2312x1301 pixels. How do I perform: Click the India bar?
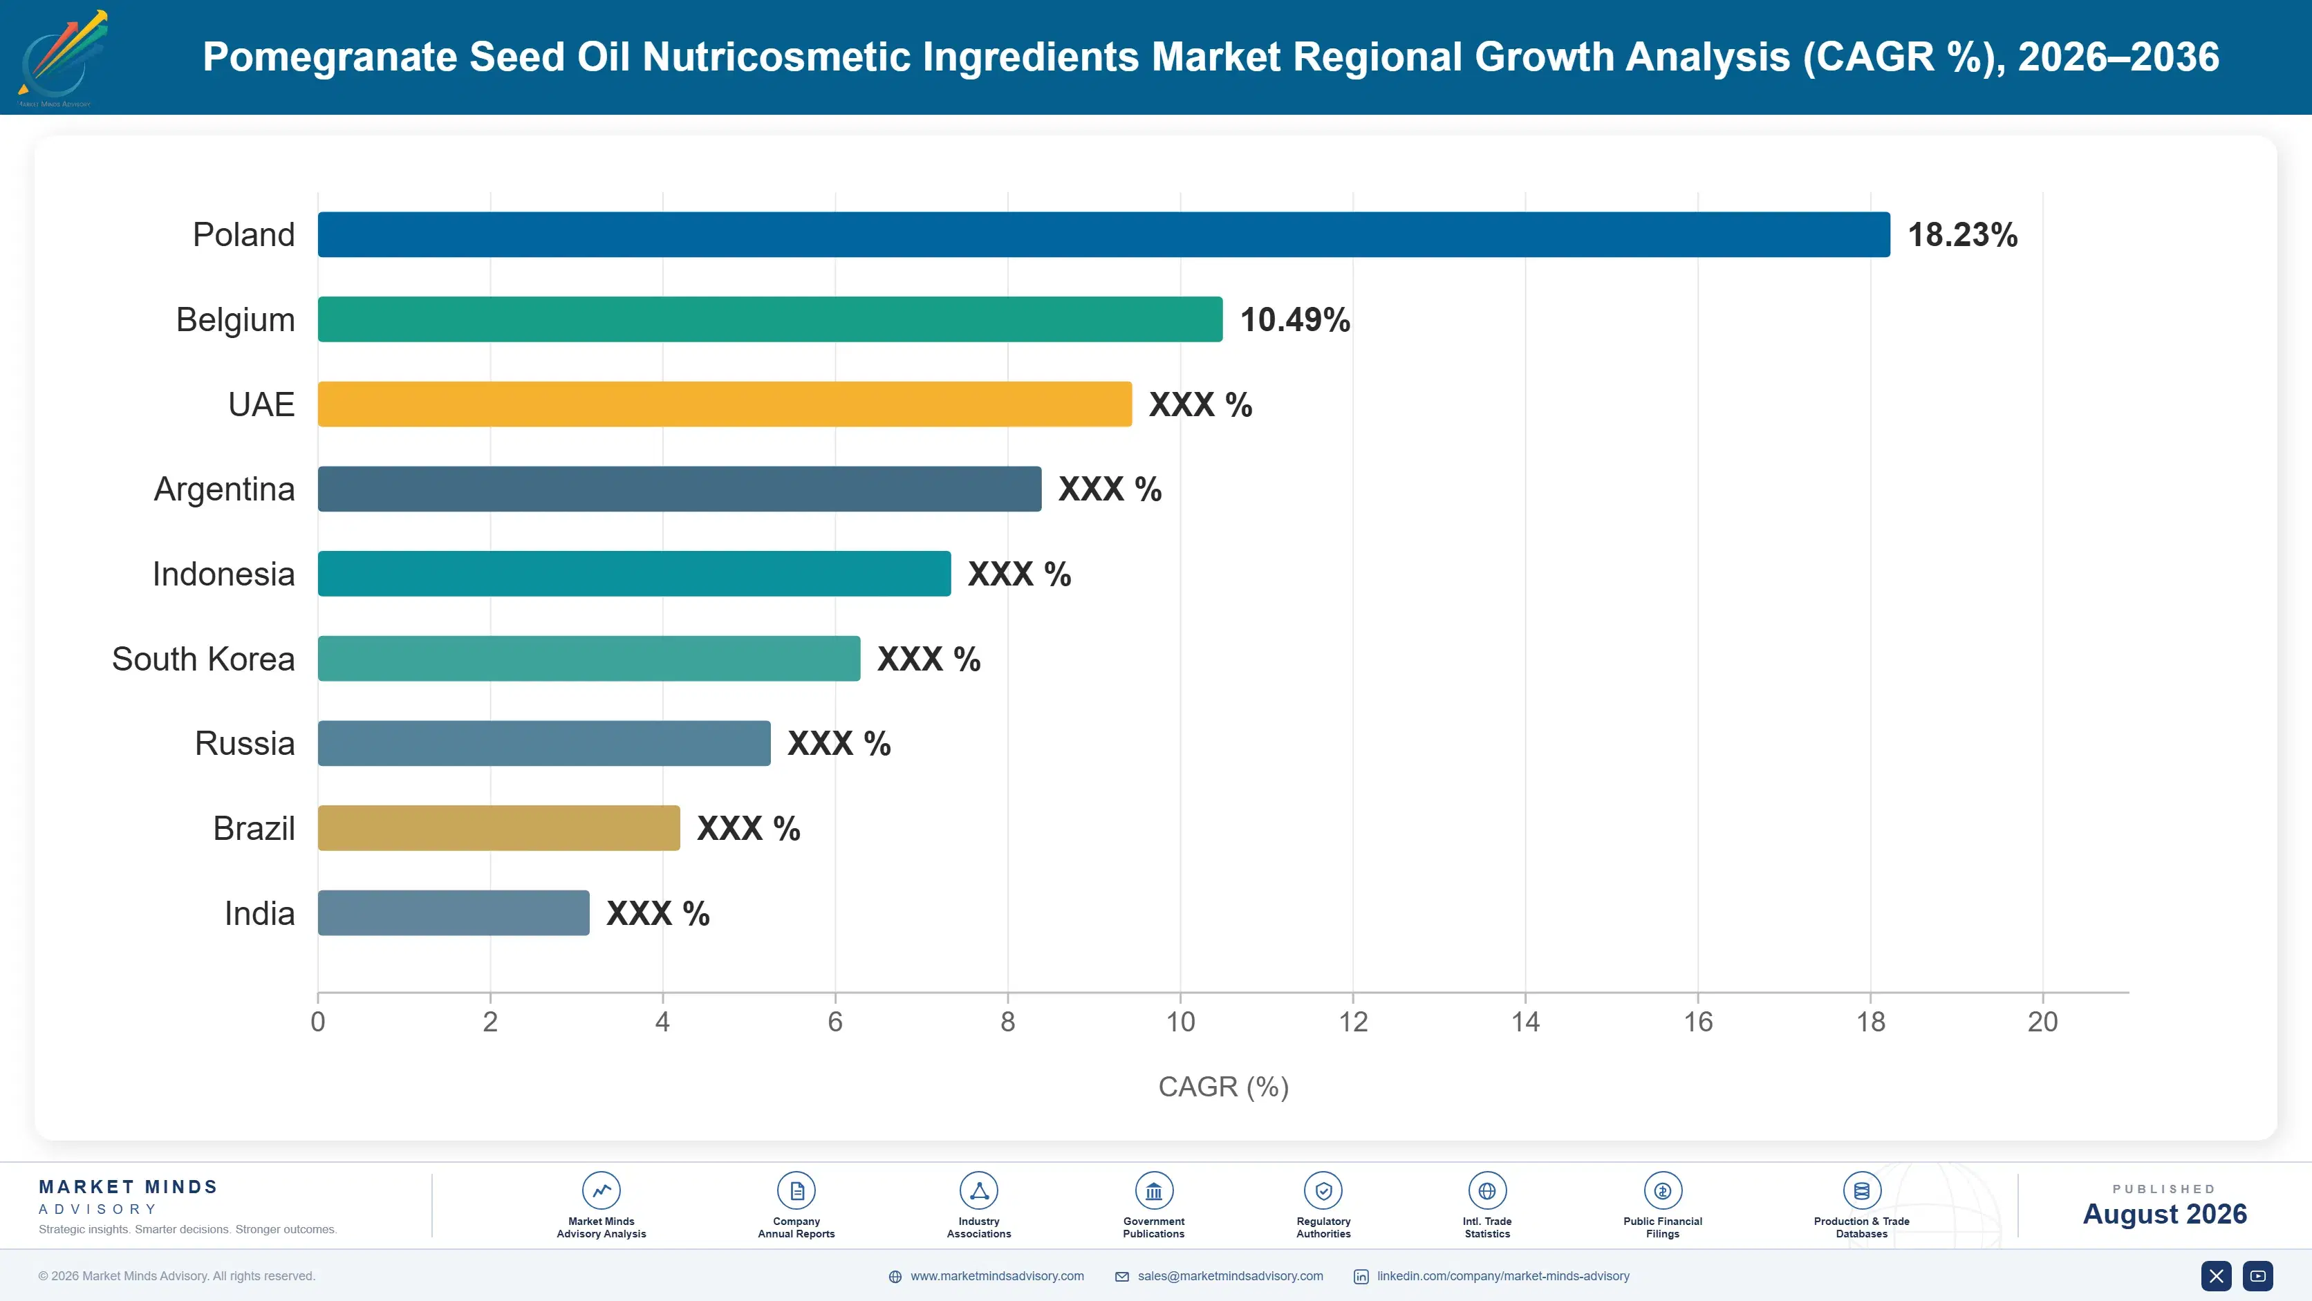pyautogui.click(x=454, y=912)
